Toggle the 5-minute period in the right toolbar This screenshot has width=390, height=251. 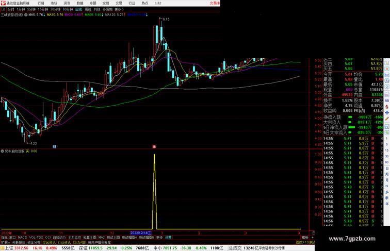387,144
